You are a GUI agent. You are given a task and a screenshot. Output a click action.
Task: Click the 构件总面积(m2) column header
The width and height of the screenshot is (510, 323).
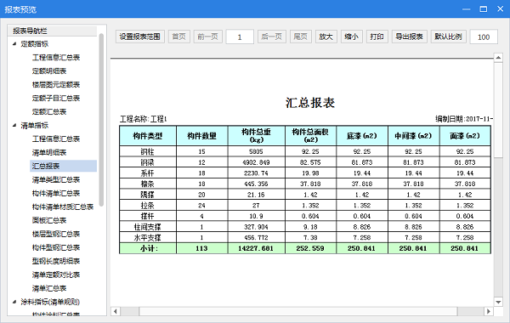(310, 136)
